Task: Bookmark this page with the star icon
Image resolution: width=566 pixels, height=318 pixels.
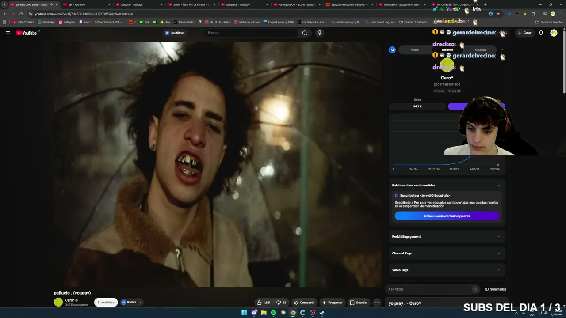Action: point(498,14)
